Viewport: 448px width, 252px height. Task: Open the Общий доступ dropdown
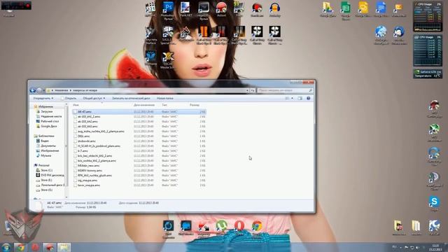coord(94,98)
